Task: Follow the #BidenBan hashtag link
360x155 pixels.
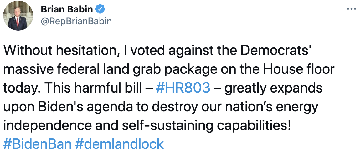Action: 38,144
